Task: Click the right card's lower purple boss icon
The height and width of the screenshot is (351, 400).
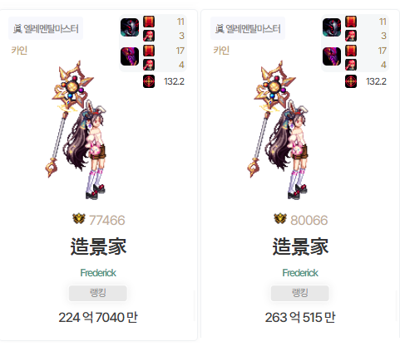Action: [x=332, y=56]
